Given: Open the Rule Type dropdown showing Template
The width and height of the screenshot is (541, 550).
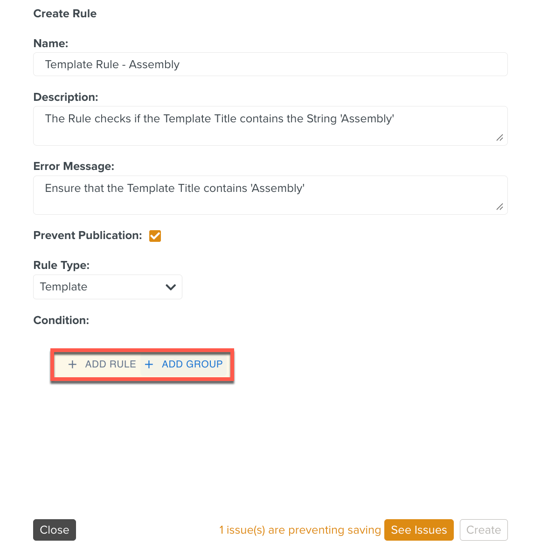Looking at the screenshot, I should [107, 287].
